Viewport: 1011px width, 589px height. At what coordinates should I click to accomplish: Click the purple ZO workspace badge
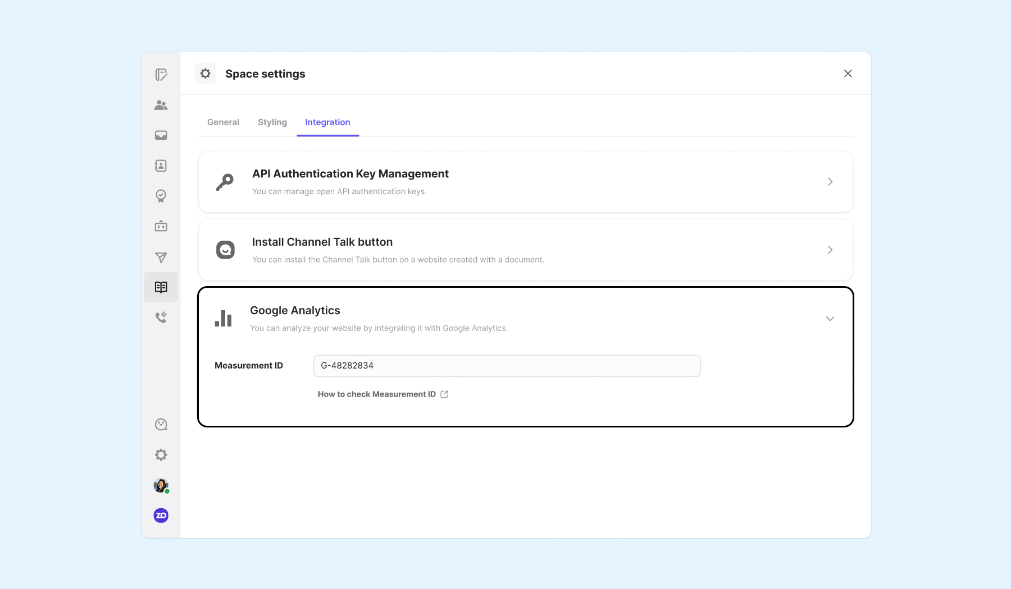point(161,516)
